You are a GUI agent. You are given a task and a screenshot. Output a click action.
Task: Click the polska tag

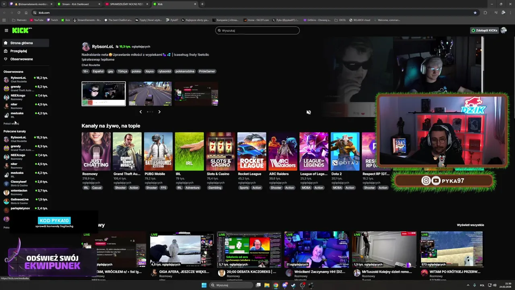tap(136, 71)
